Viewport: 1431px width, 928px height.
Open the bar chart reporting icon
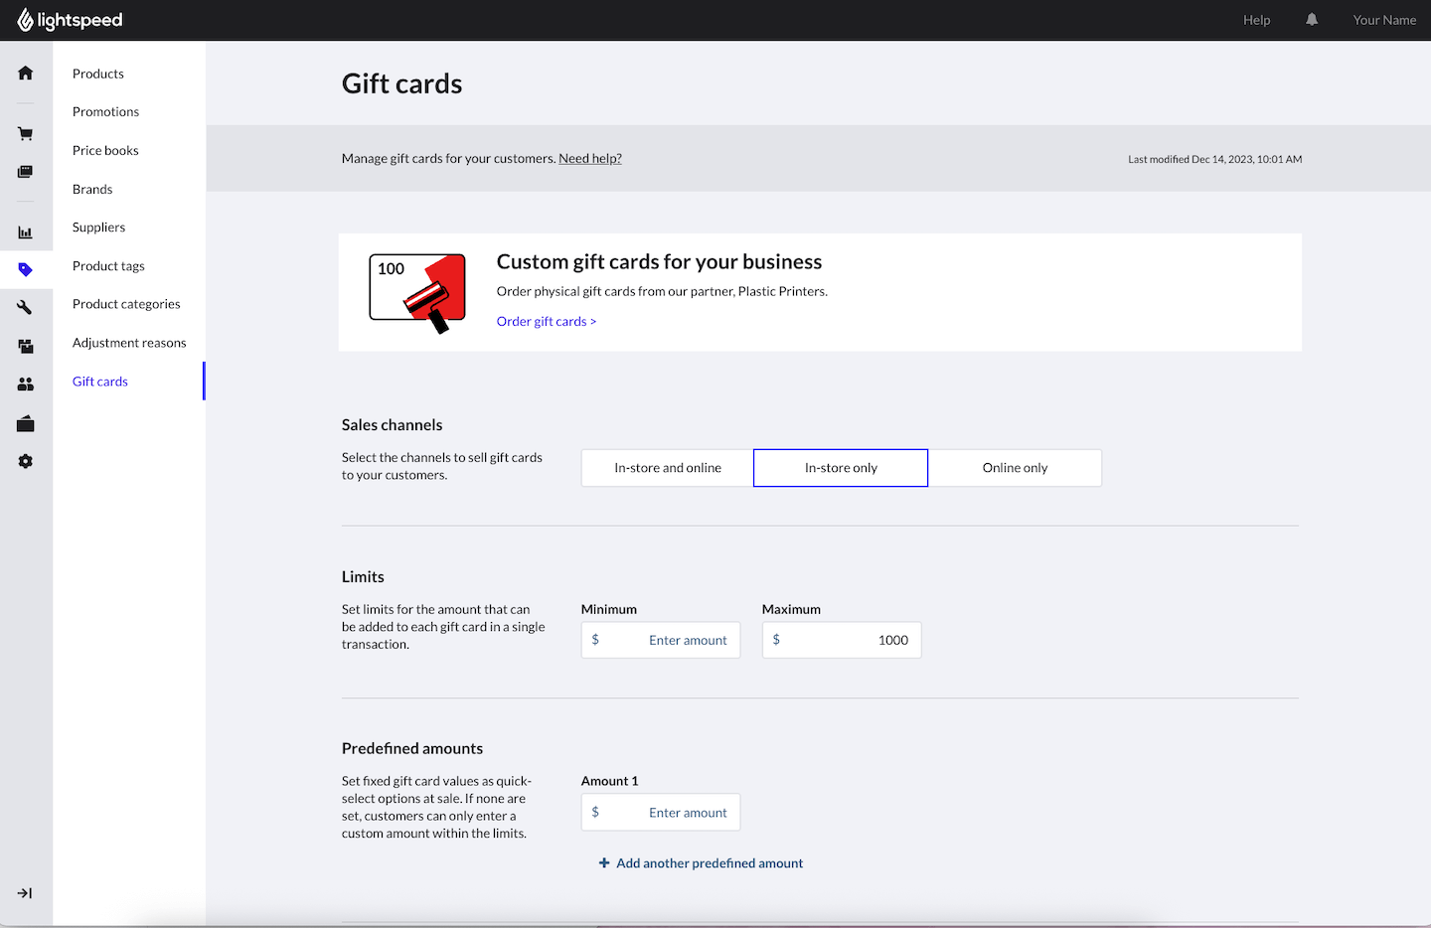click(26, 232)
